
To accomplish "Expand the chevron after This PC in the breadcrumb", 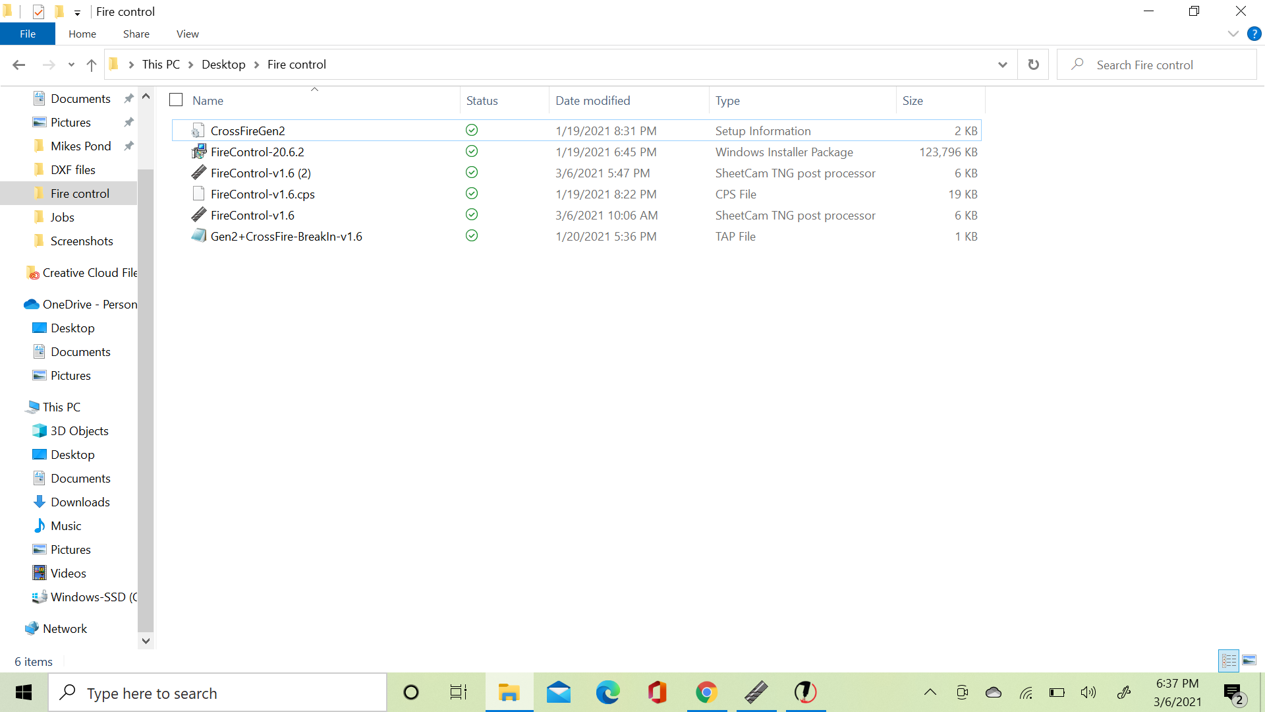I will point(191,65).
